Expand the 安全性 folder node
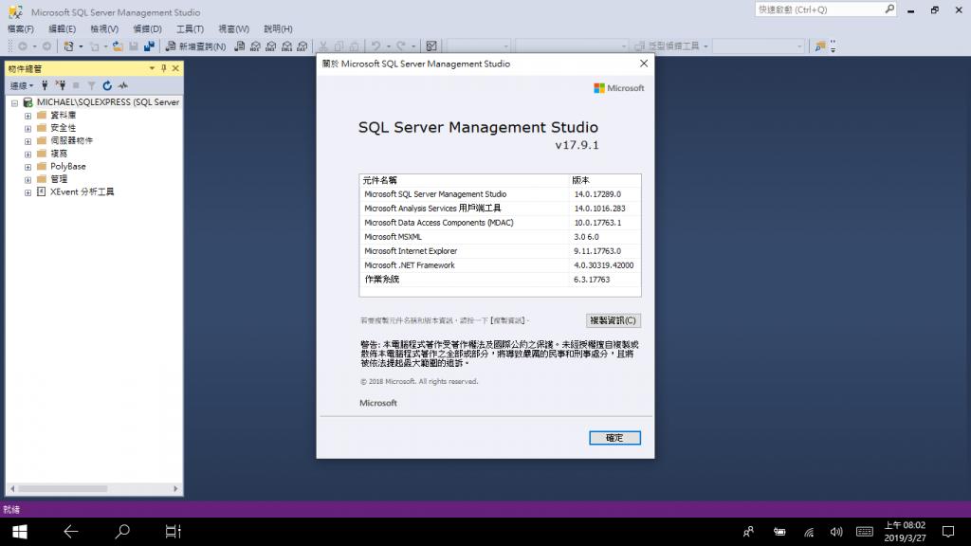The height and width of the screenshot is (546, 971). tap(27, 129)
